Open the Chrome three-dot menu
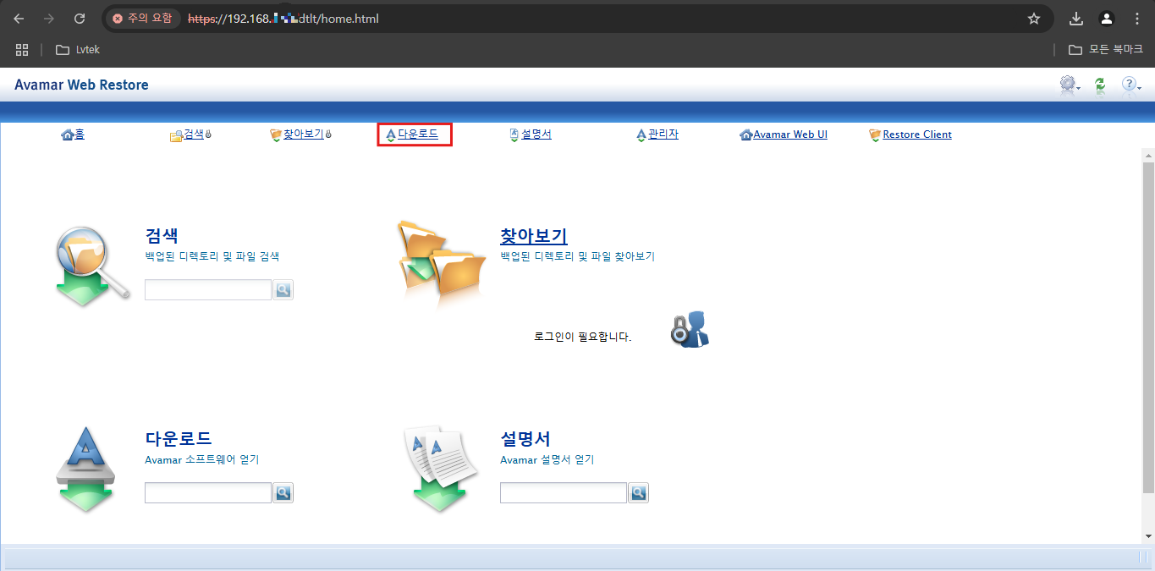This screenshot has height=571, width=1155. 1136,18
